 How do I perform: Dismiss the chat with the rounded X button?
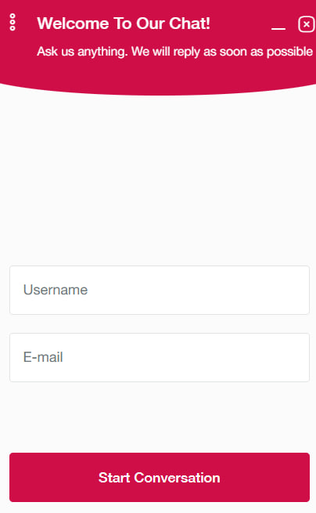tap(306, 24)
